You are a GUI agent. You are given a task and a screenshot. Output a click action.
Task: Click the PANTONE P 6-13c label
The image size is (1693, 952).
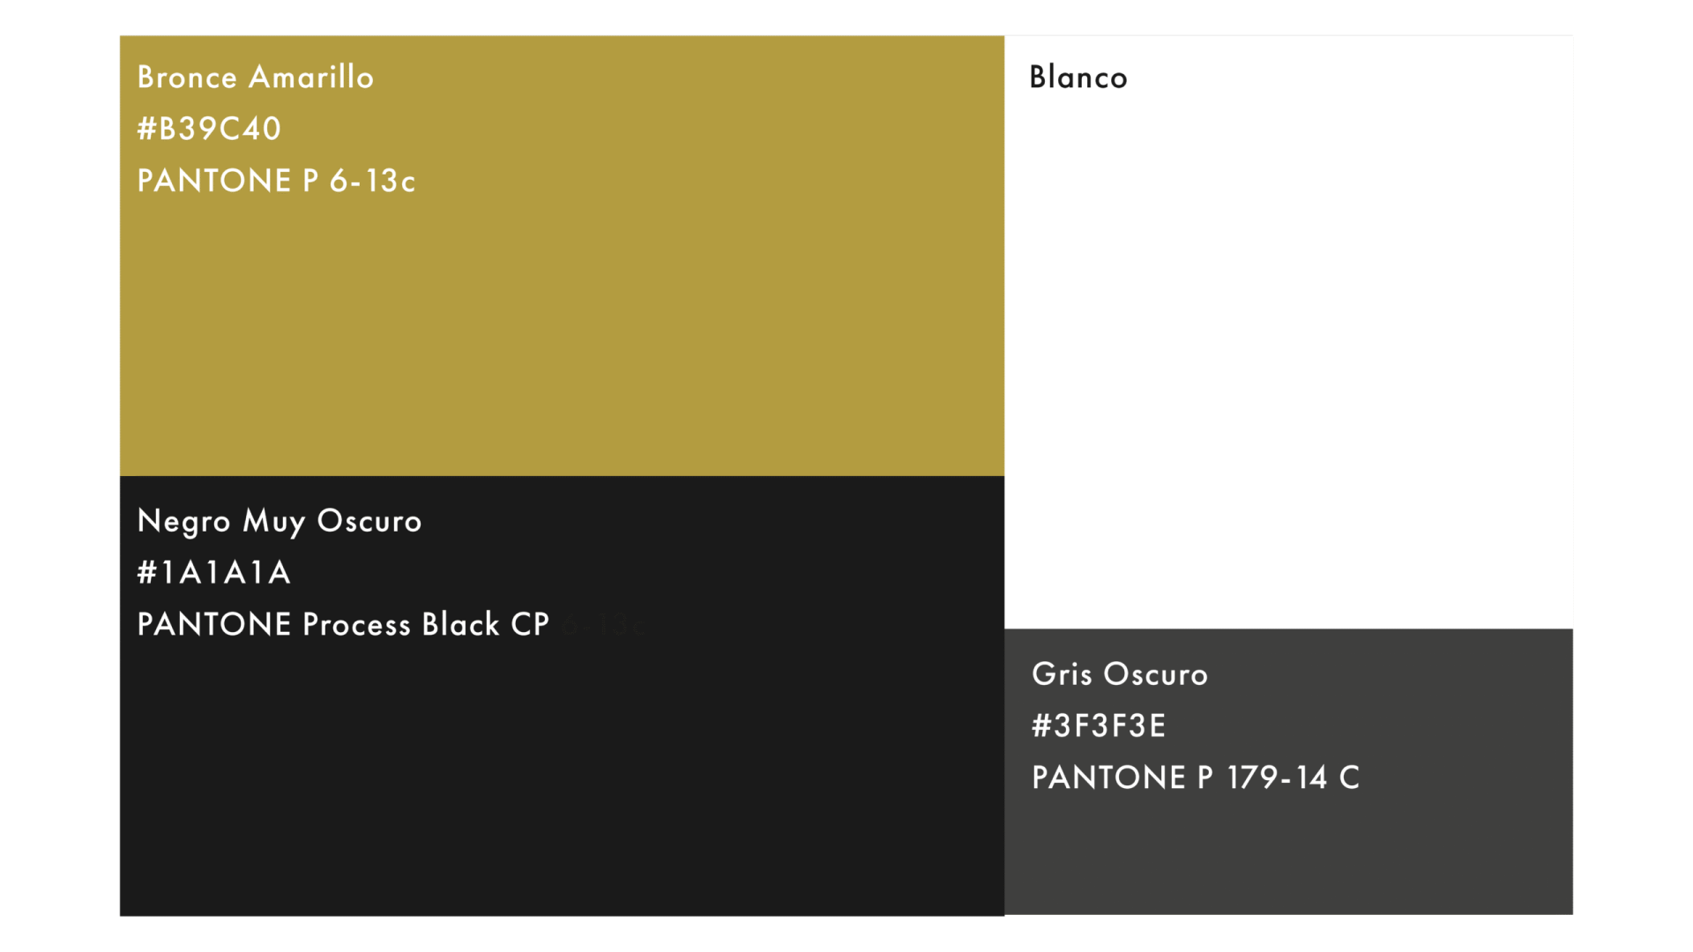point(276,181)
